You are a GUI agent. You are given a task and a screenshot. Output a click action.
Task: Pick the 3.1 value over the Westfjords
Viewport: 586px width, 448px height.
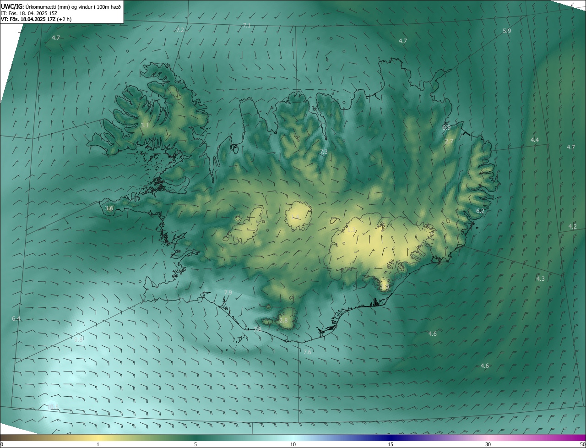coord(145,125)
